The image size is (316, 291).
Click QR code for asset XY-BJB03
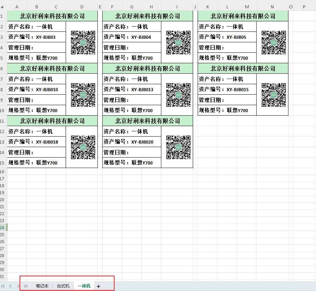pos(83,43)
